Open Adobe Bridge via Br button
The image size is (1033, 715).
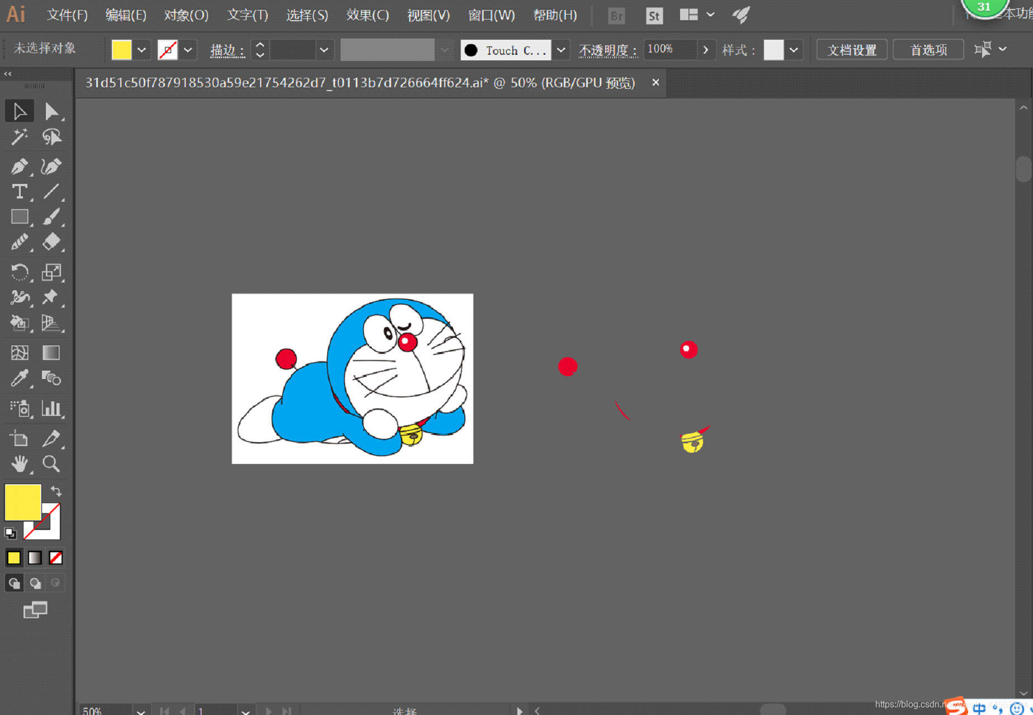616,16
